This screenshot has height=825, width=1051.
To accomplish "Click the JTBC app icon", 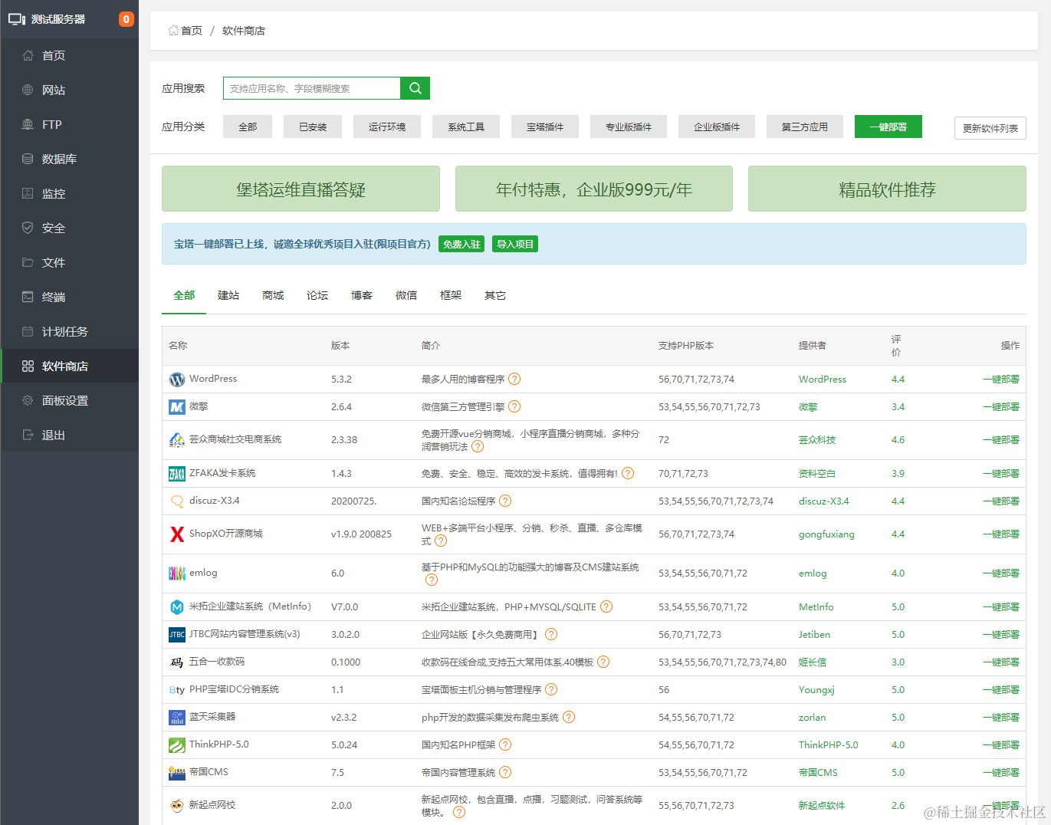I will pos(177,635).
